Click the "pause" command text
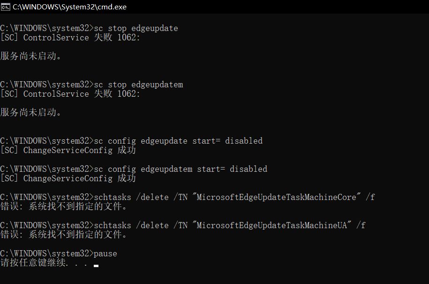Viewport: 429px width, 284px height. coord(105,253)
